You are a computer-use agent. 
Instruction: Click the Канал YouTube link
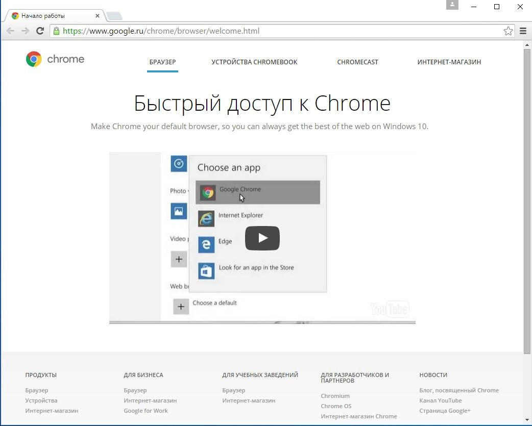pyautogui.click(x=441, y=400)
